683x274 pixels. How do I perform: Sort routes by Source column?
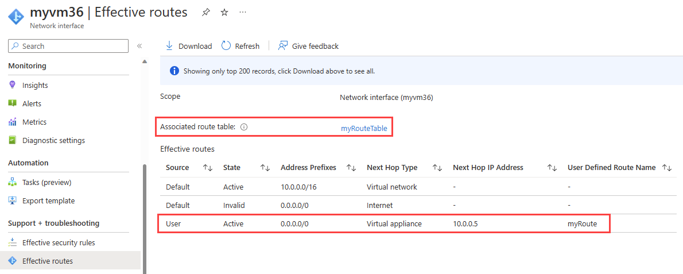[x=208, y=168]
